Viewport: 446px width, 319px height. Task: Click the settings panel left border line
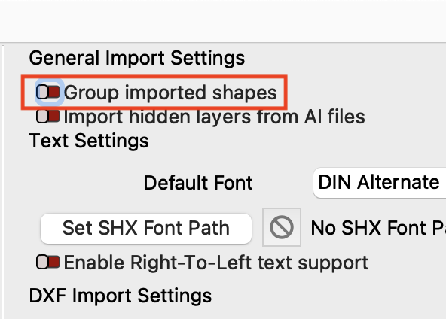click(x=2, y=182)
